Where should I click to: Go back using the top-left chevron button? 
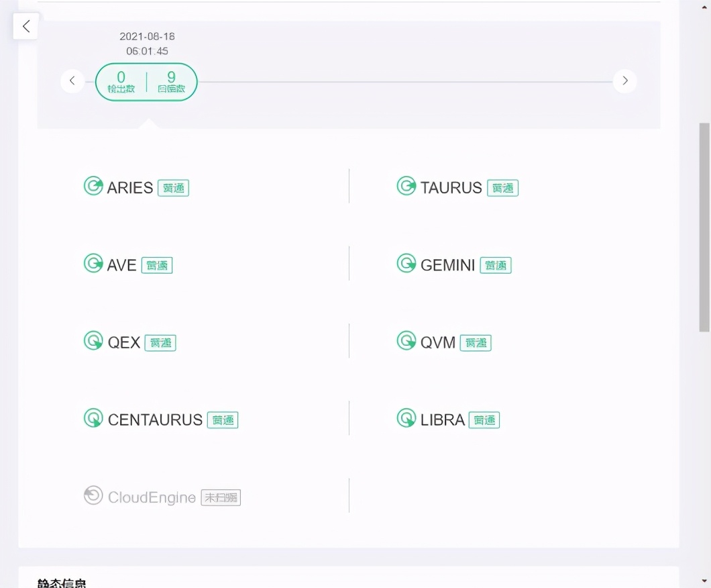click(x=25, y=26)
